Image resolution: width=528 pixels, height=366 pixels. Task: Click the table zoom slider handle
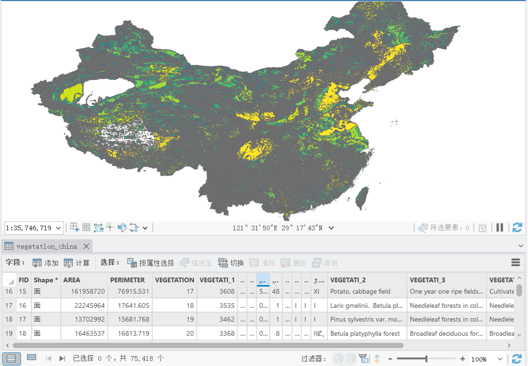pyautogui.click(x=426, y=359)
